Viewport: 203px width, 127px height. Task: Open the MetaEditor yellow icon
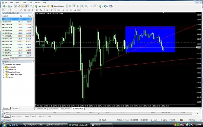[x=48, y=6]
